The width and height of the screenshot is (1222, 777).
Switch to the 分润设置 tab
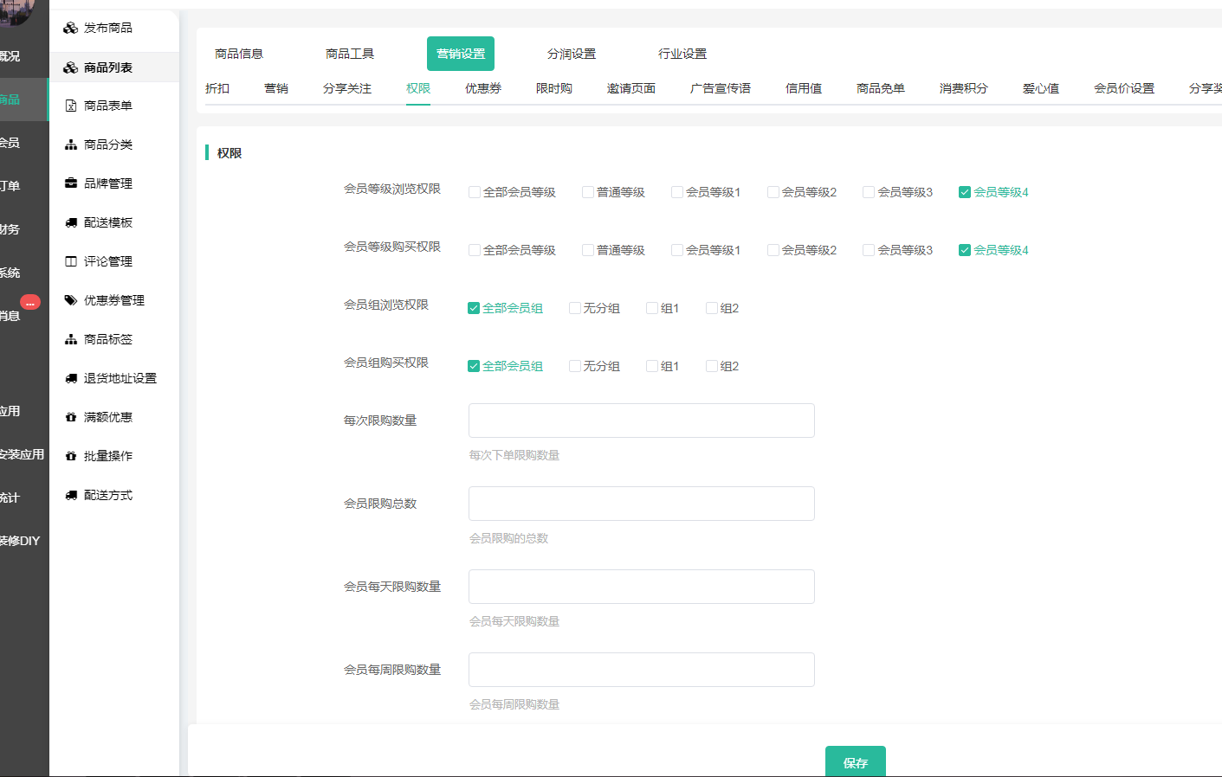point(572,54)
